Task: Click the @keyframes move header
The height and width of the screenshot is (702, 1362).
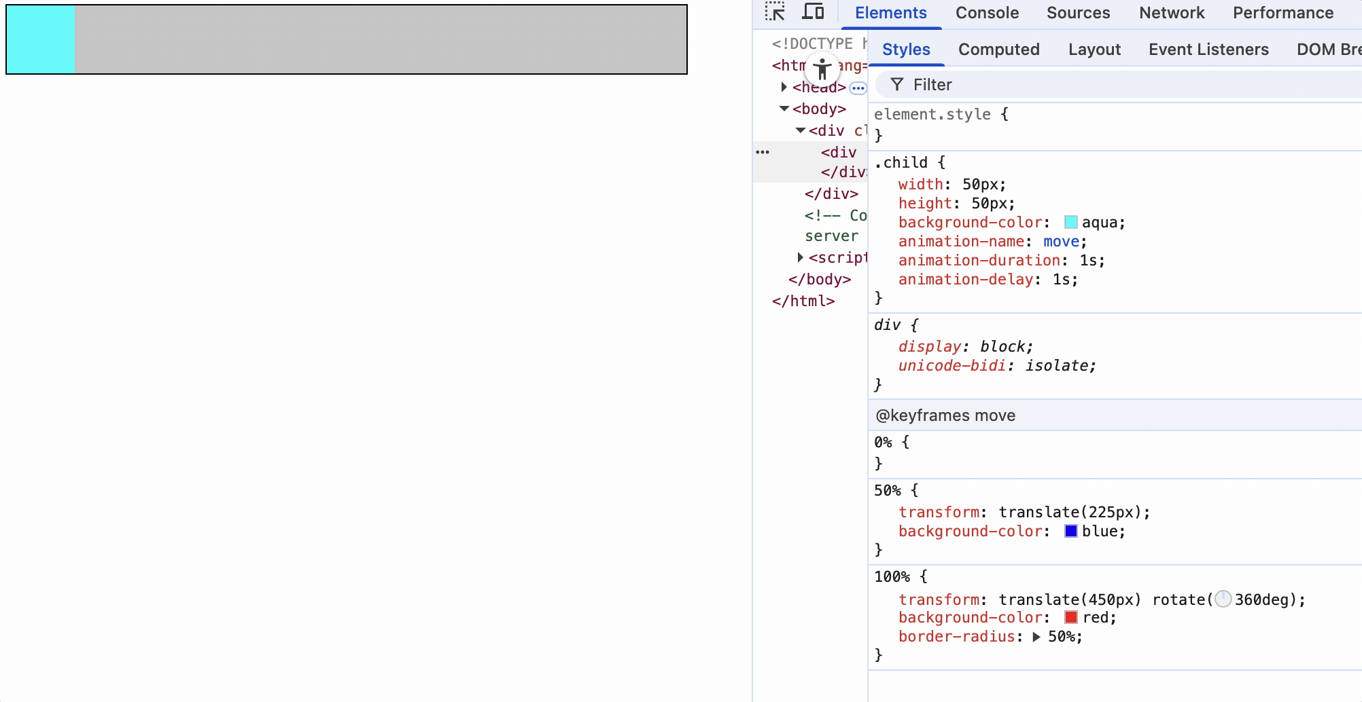Action: tap(945, 415)
